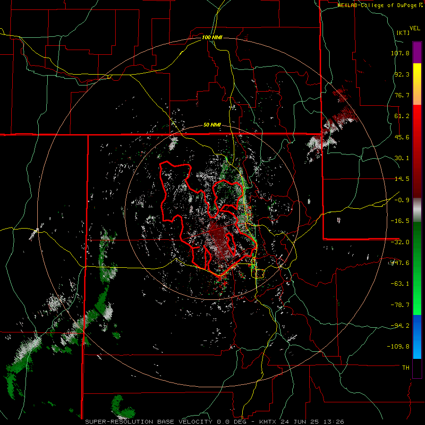The width and height of the screenshot is (425, 425).
Task: Click the 92.3 velocity legend value
Action: click(x=402, y=74)
